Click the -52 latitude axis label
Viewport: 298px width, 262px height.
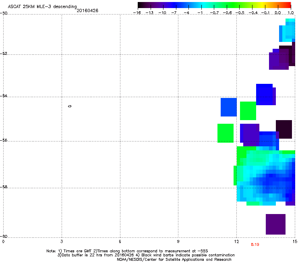click(4, 54)
